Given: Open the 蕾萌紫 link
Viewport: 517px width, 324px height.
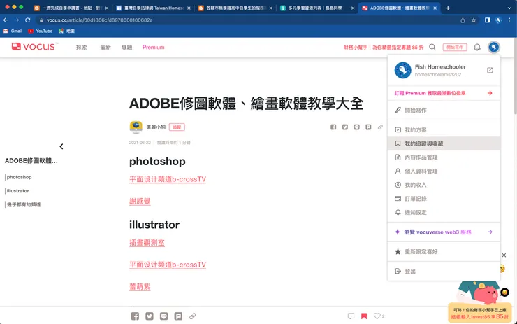Looking at the screenshot, I should 140,287.
